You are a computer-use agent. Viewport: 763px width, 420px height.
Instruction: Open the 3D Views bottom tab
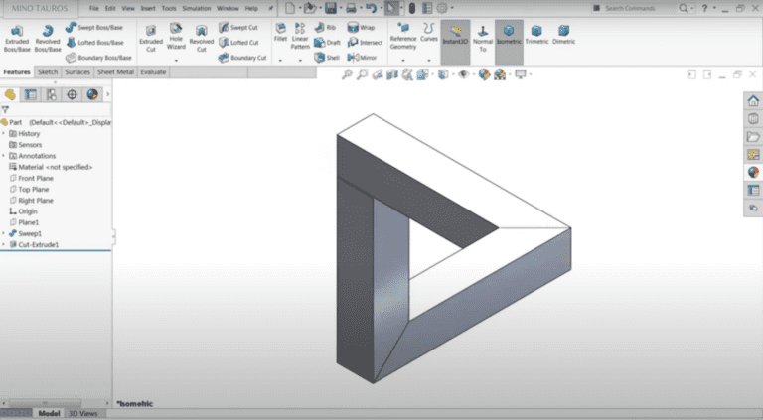(82, 413)
